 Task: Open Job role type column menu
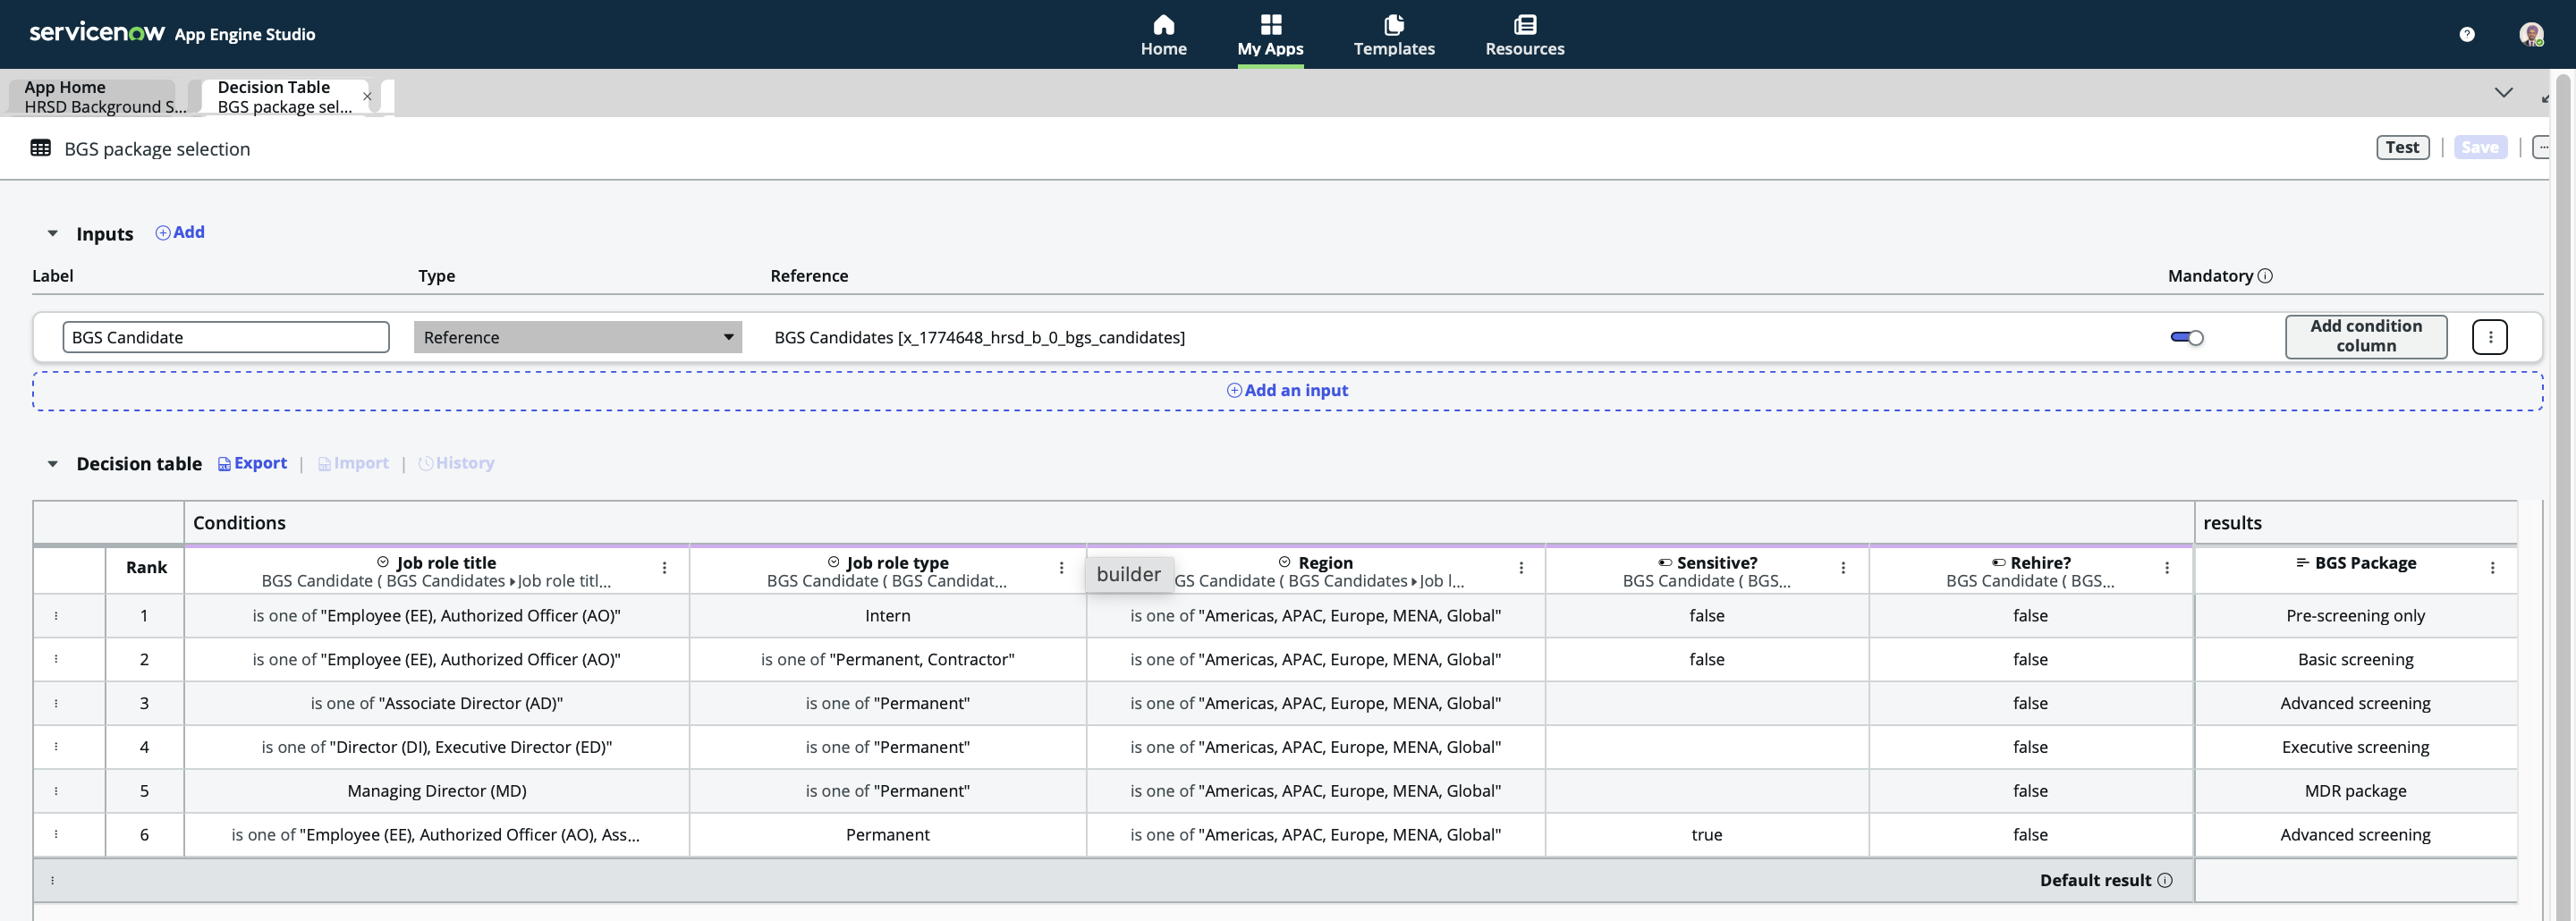[x=1061, y=568]
